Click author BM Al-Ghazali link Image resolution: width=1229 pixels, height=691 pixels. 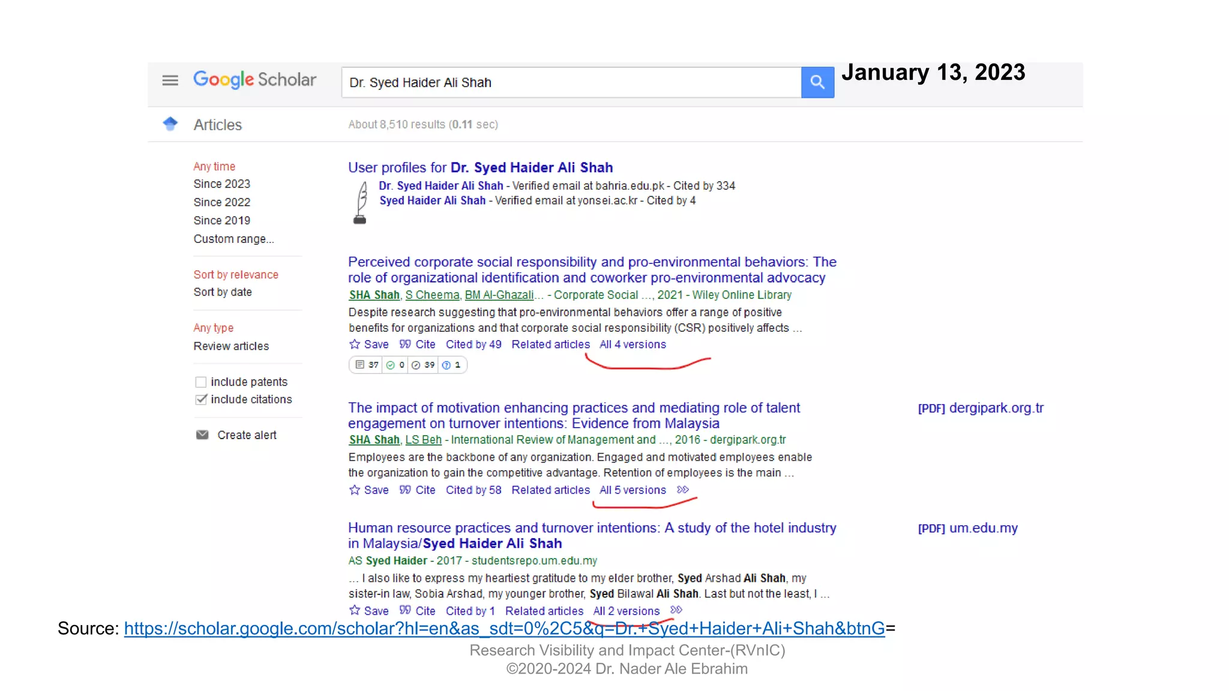(499, 295)
